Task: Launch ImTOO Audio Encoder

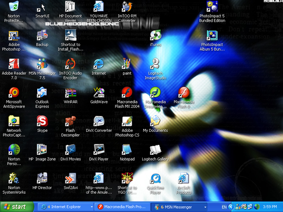Action: click(x=70, y=64)
